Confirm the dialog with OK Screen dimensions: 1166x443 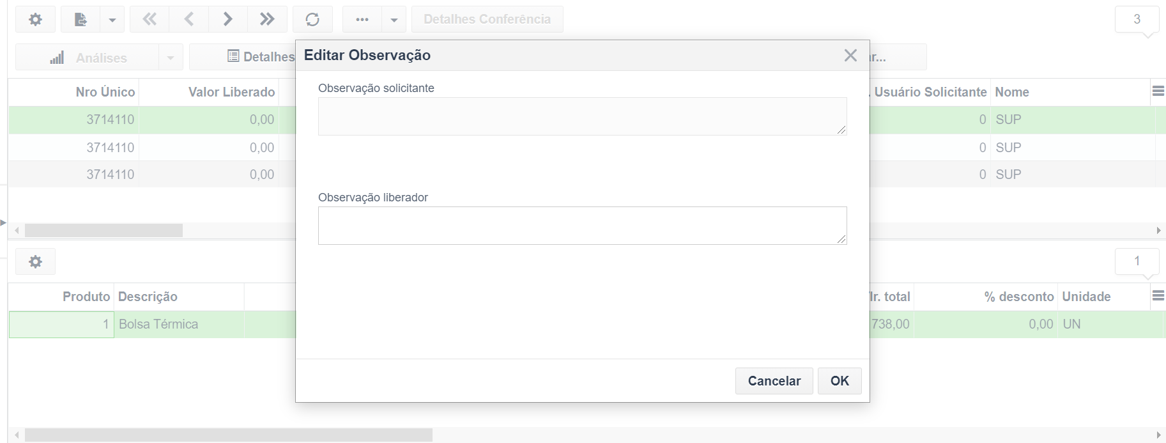pyautogui.click(x=840, y=381)
